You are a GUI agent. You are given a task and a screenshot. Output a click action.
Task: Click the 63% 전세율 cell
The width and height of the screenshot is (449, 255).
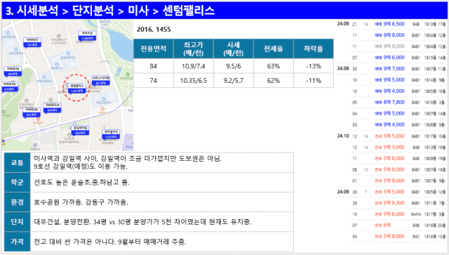pyautogui.click(x=274, y=66)
